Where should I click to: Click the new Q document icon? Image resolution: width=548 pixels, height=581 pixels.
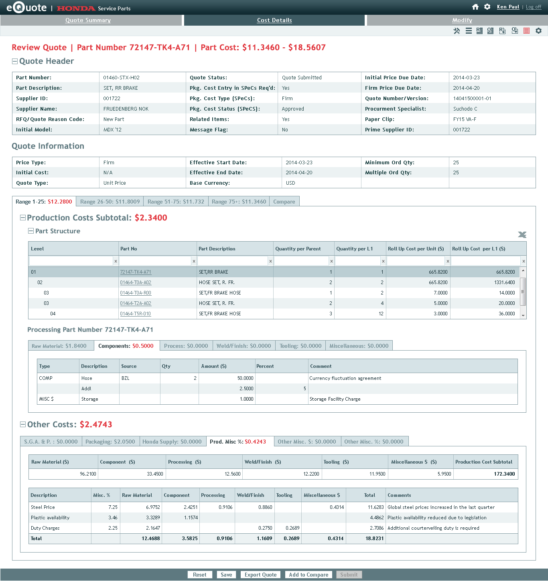pos(515,31)
